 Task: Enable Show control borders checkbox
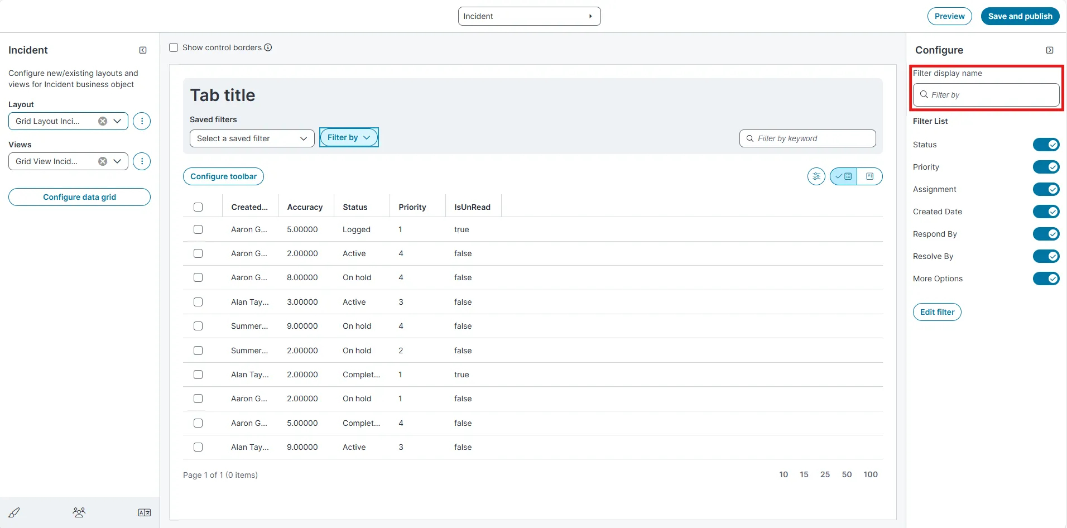(x=174, y=47)
